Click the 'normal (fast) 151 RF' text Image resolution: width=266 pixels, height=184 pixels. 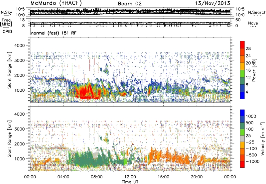(x=54, y=33)
